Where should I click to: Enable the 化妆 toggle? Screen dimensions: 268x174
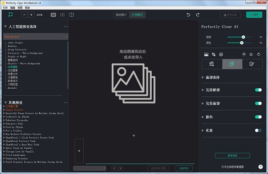(258, 131)
